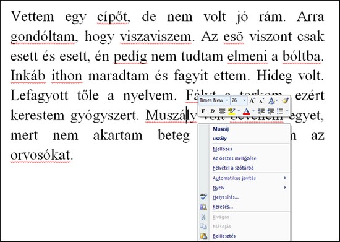Viewport: 340px width, 242px height.
Task: Click the misspelled word 'Inkáb'
Action: tap(28, 76)
